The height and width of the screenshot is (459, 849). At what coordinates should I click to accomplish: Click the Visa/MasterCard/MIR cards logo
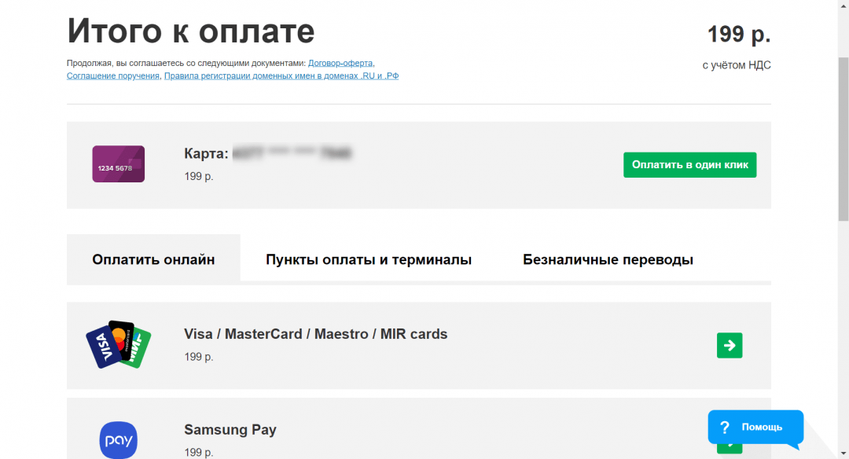(x=118, y=344)
